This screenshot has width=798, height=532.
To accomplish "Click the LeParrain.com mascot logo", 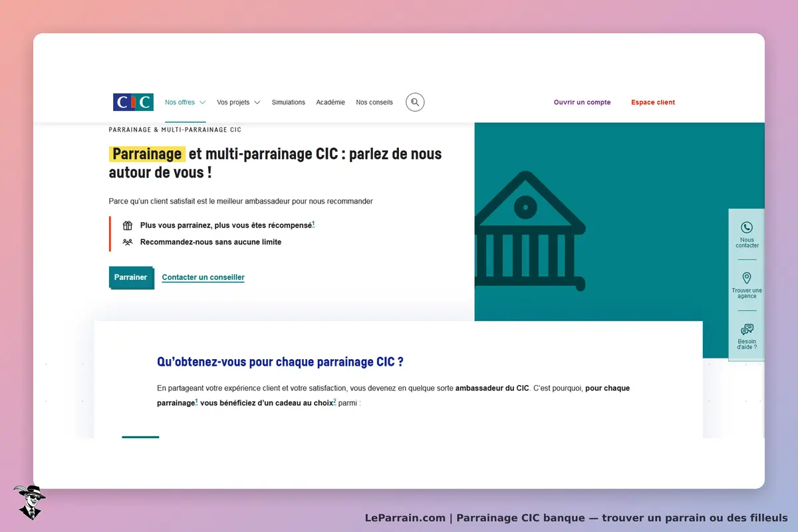I will 29,502.
